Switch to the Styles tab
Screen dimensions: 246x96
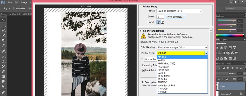[224, 40]
